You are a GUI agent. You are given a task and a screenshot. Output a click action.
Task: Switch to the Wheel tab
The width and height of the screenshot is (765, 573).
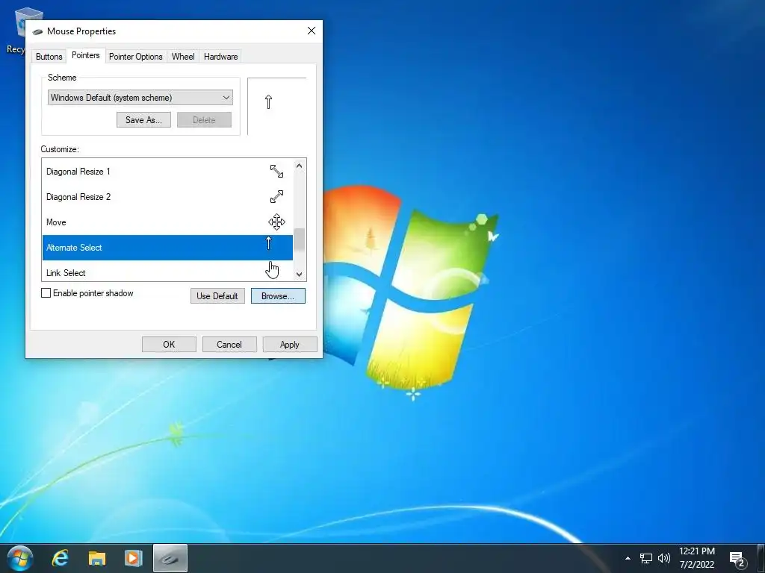pos(183,57)
